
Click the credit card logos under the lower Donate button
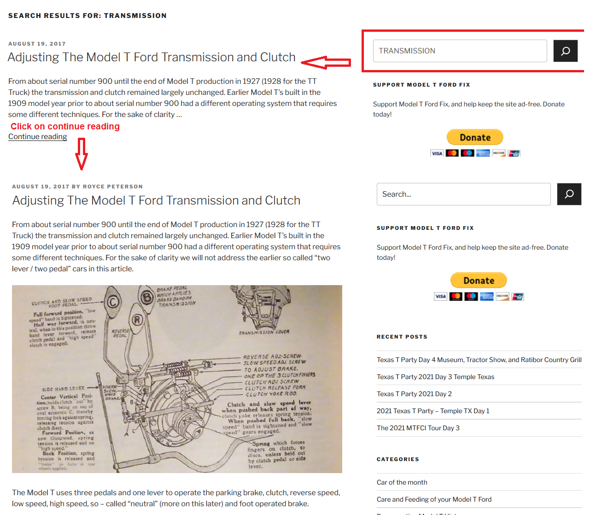tap(479, 297)
